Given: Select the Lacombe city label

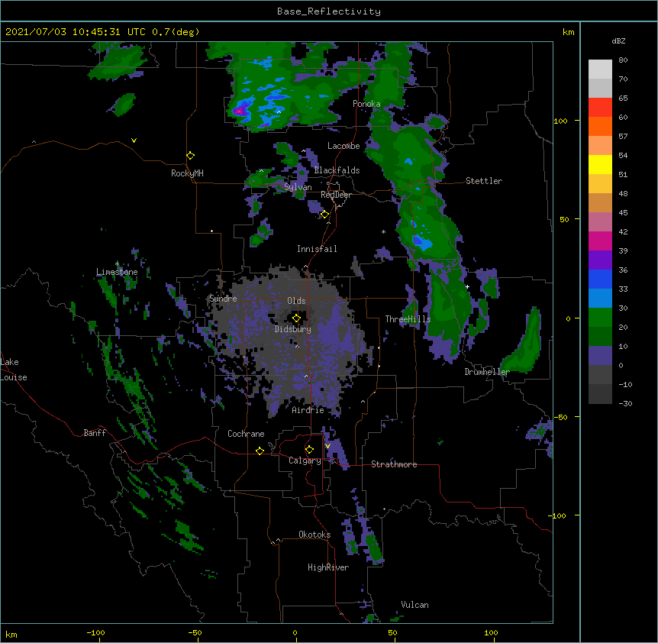Looking at the screenshot, I should coord(344,146).
